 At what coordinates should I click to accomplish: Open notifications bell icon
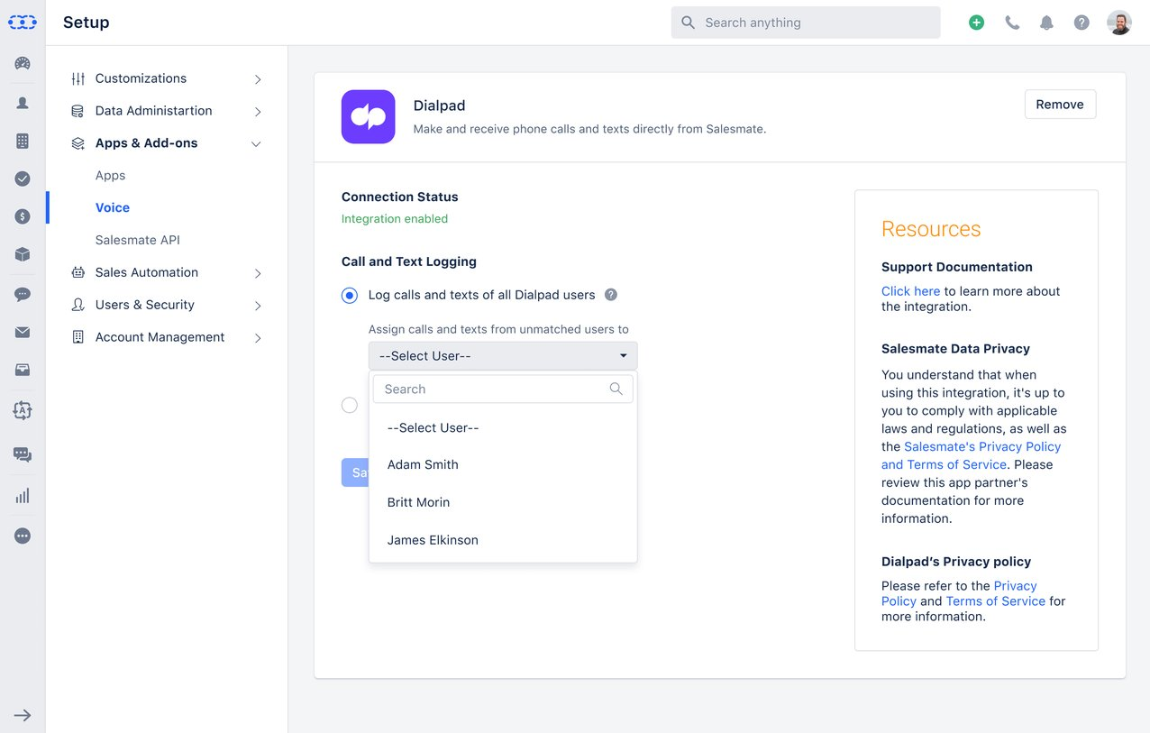point(1046,23)
